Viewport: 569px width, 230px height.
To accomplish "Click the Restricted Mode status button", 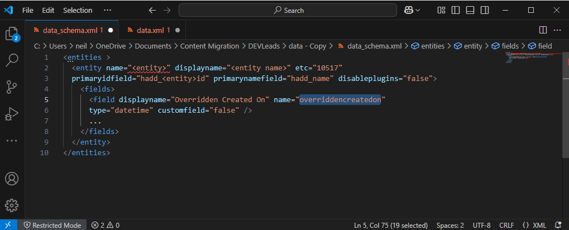I will pos(51,225).
